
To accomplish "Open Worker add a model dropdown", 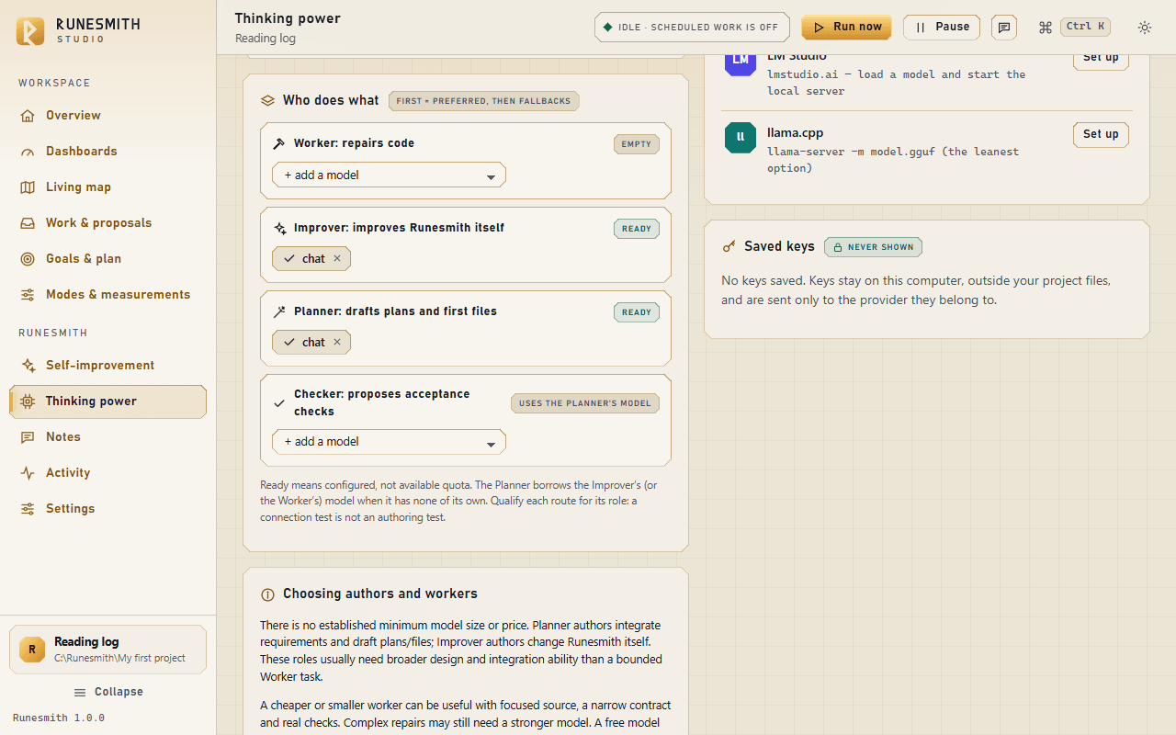I will coord(389,175).
